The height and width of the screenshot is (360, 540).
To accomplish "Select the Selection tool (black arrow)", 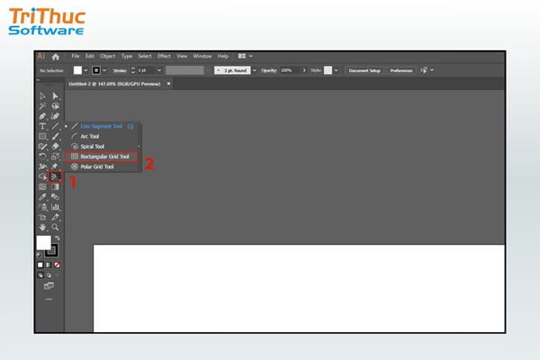I will [42, 95].
